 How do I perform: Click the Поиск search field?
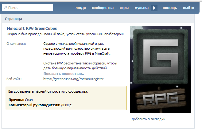pos(27,8)
